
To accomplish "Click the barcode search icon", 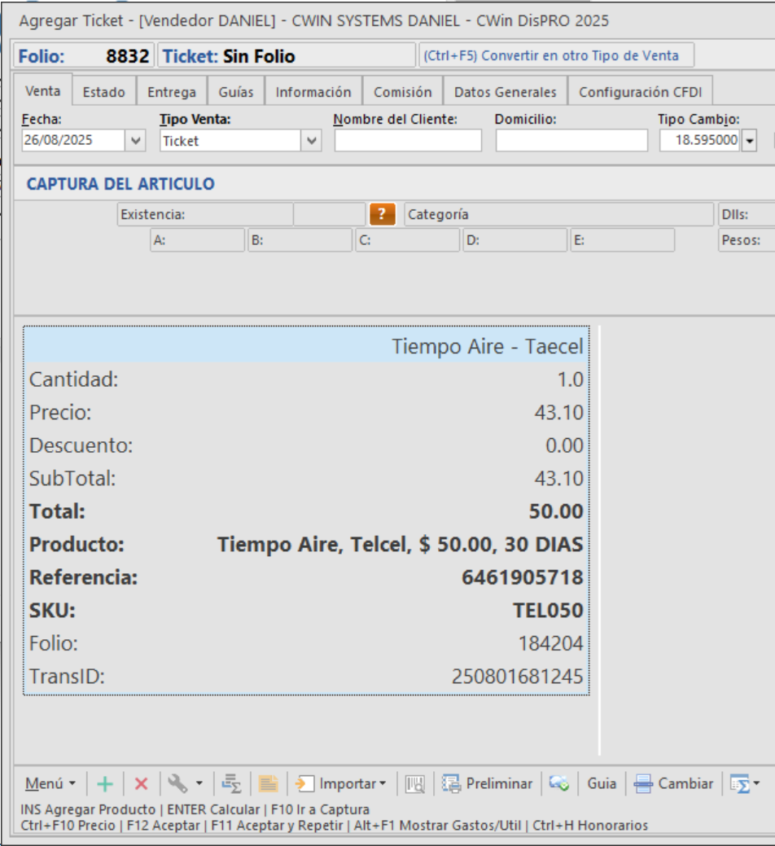I will 415,784.
